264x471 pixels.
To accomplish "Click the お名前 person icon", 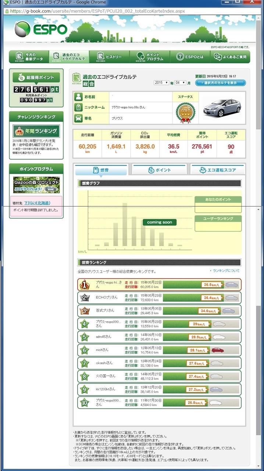I will coord(78,97).
